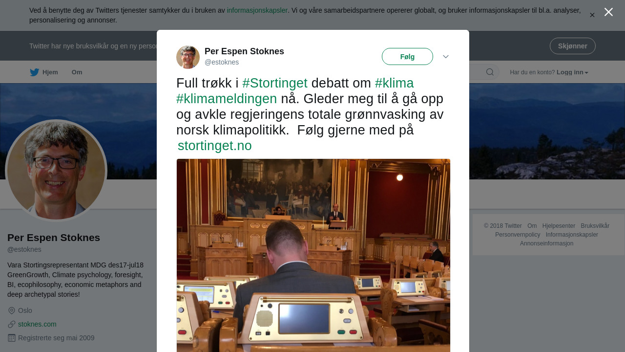Open the Om menu item
625x352 pixels.
(x=77, y=72)
